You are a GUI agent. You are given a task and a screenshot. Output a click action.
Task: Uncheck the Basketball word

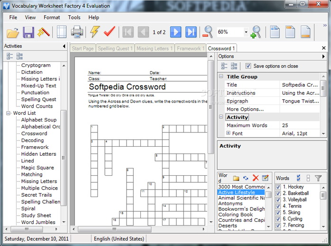(x=278, y=193)
